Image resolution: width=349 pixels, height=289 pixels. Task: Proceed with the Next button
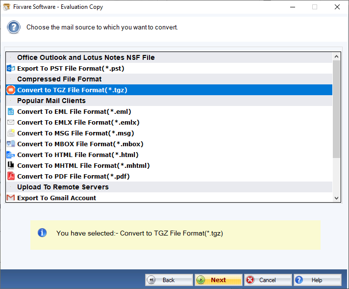pyautogui.click(x=218, y=280)
